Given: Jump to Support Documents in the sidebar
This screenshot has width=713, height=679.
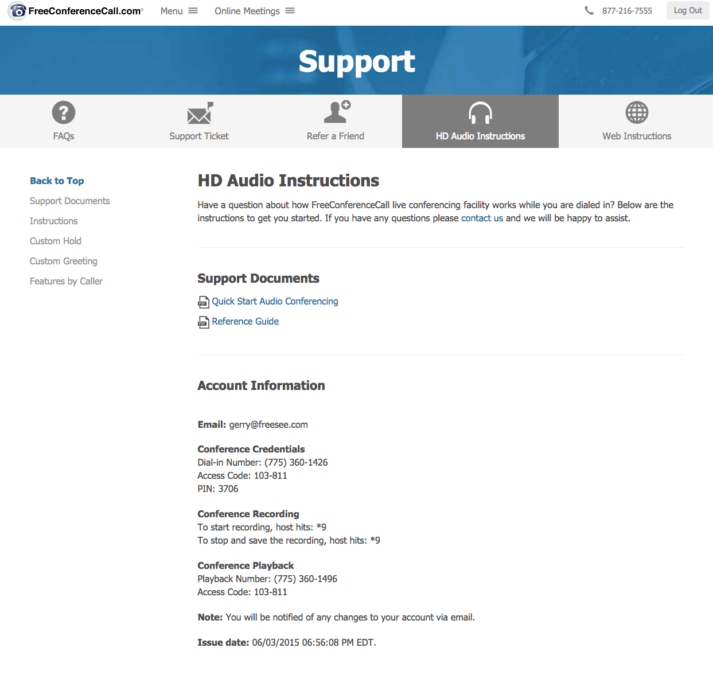Looking at the screenshot, I should click(70, 201).
